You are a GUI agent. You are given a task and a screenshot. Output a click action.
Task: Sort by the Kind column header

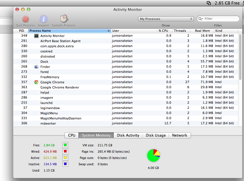tap(226, 31)
